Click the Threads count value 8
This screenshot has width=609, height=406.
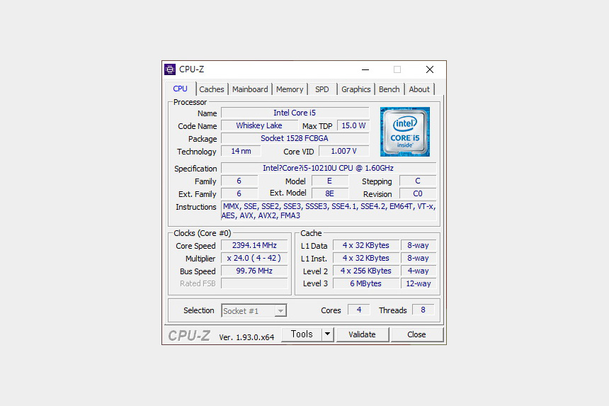(x=423, y=310)
